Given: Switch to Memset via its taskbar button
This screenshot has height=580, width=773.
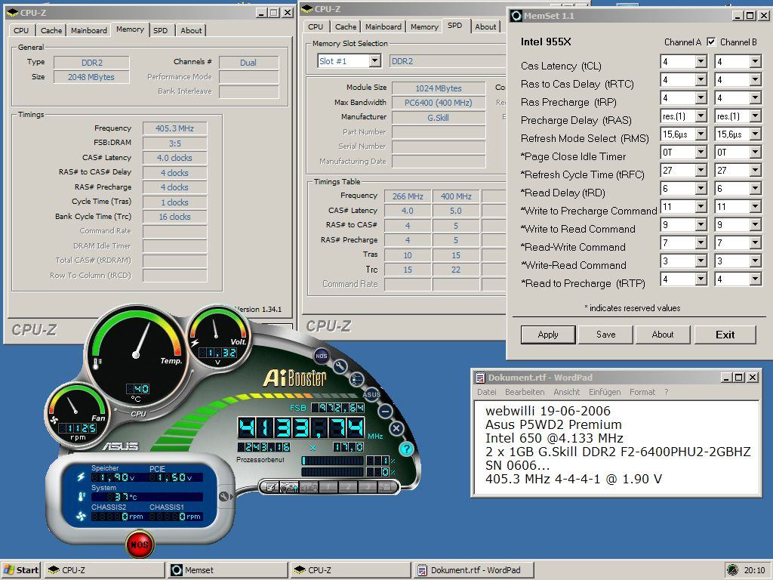Looking at the screenshot, I should [227, 570].
